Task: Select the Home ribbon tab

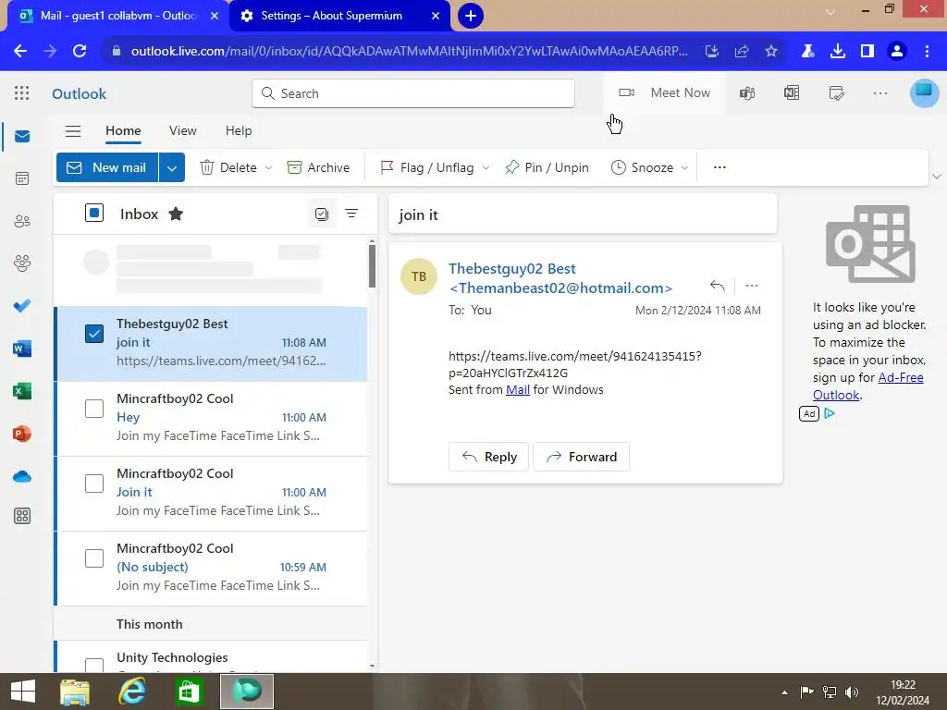Action: [x=123, y=131]
